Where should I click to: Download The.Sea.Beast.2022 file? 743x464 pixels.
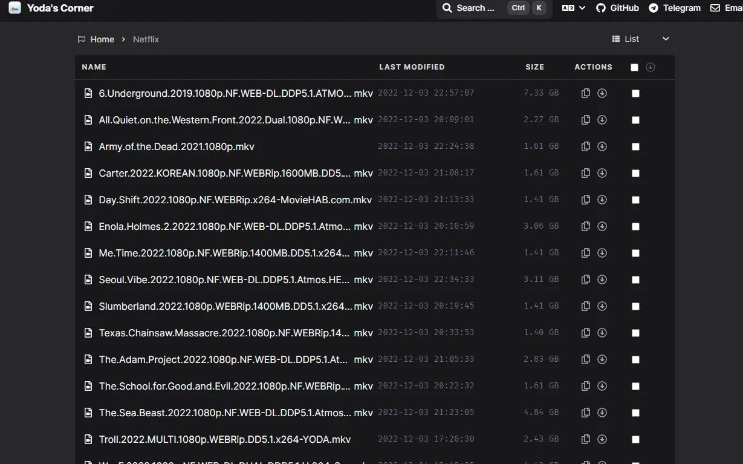[x=602, y=413]
